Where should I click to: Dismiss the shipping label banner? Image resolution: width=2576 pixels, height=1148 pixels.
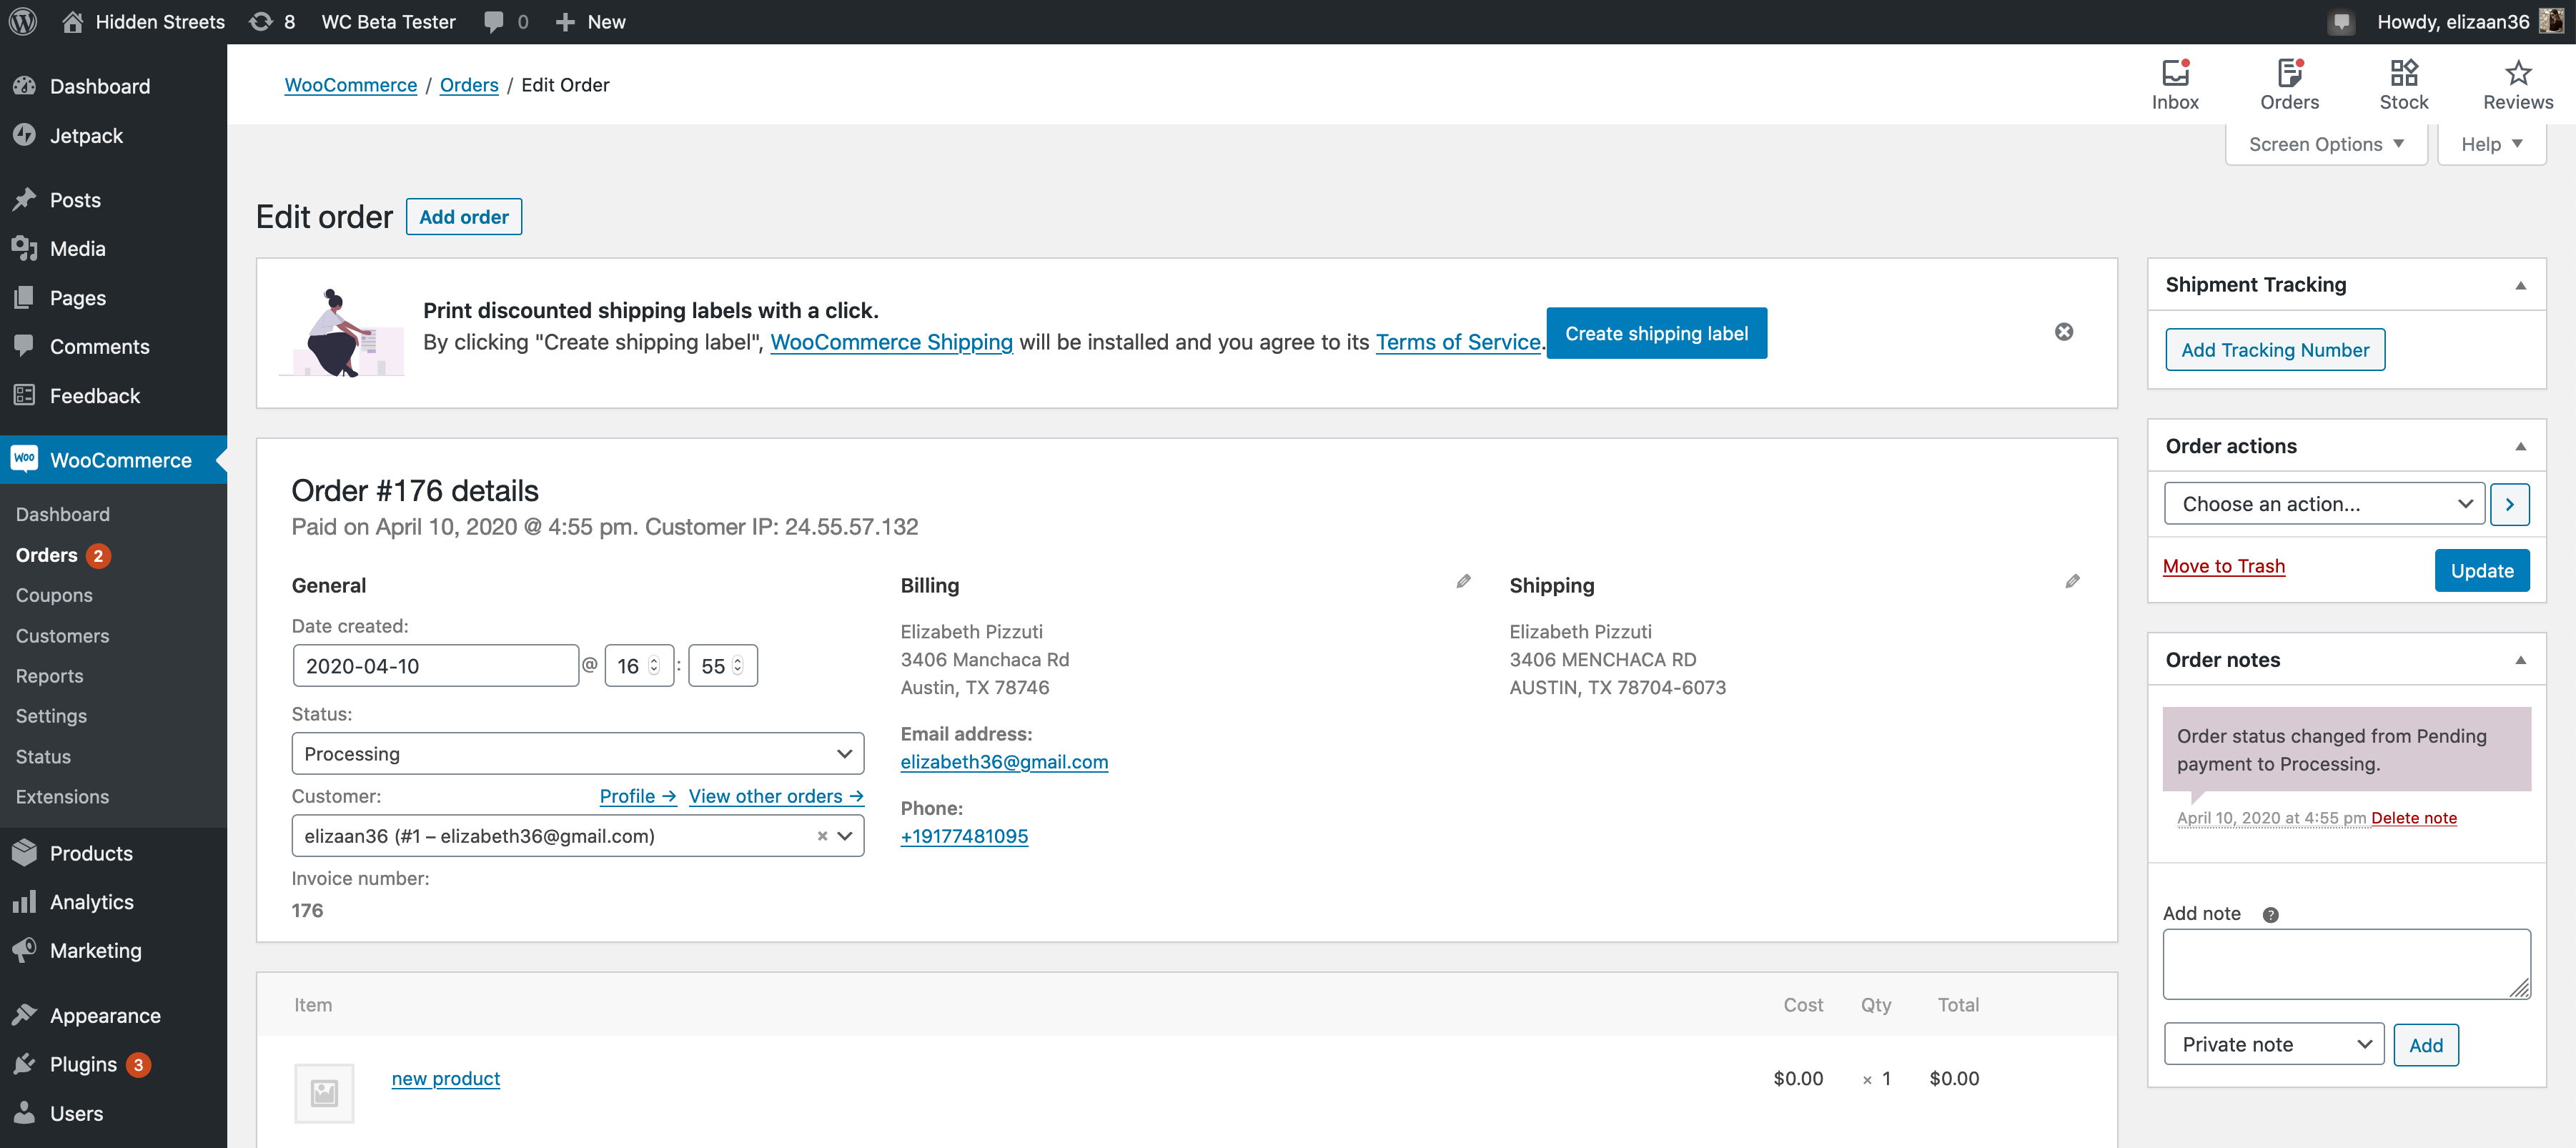[2063, 332]
